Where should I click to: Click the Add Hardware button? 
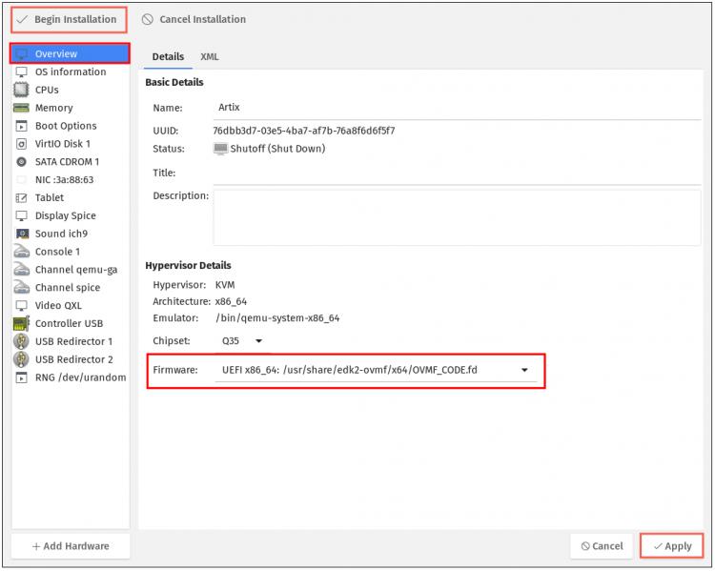point(71,546)
